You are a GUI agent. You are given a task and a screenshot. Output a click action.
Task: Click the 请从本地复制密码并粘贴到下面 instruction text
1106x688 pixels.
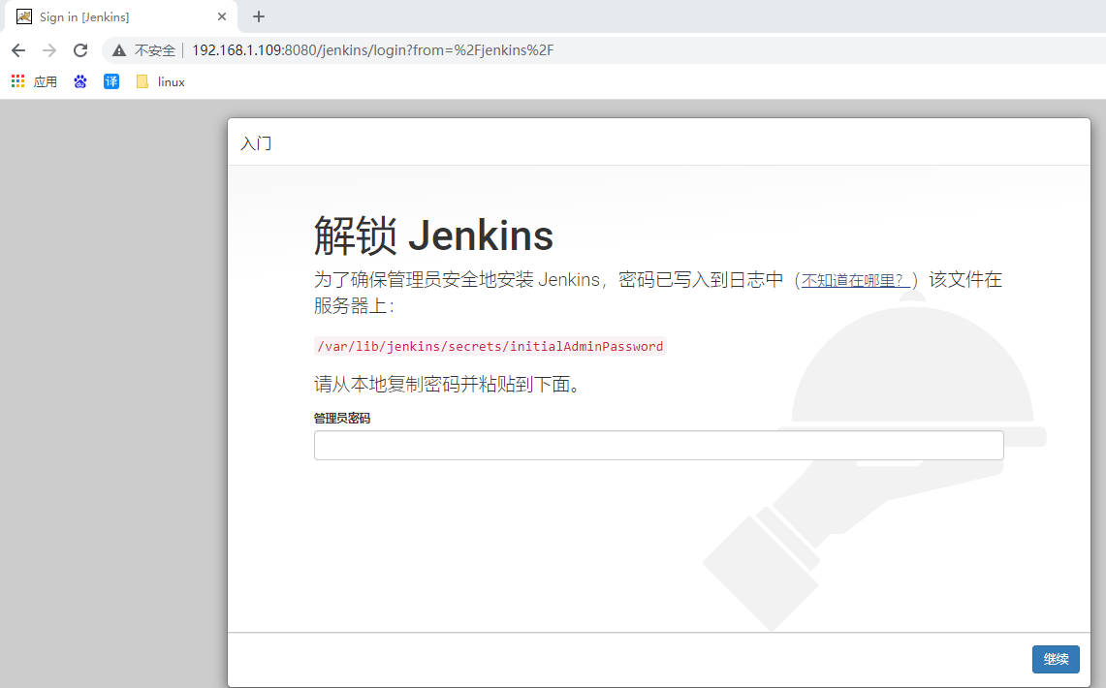tap(448, 384)
